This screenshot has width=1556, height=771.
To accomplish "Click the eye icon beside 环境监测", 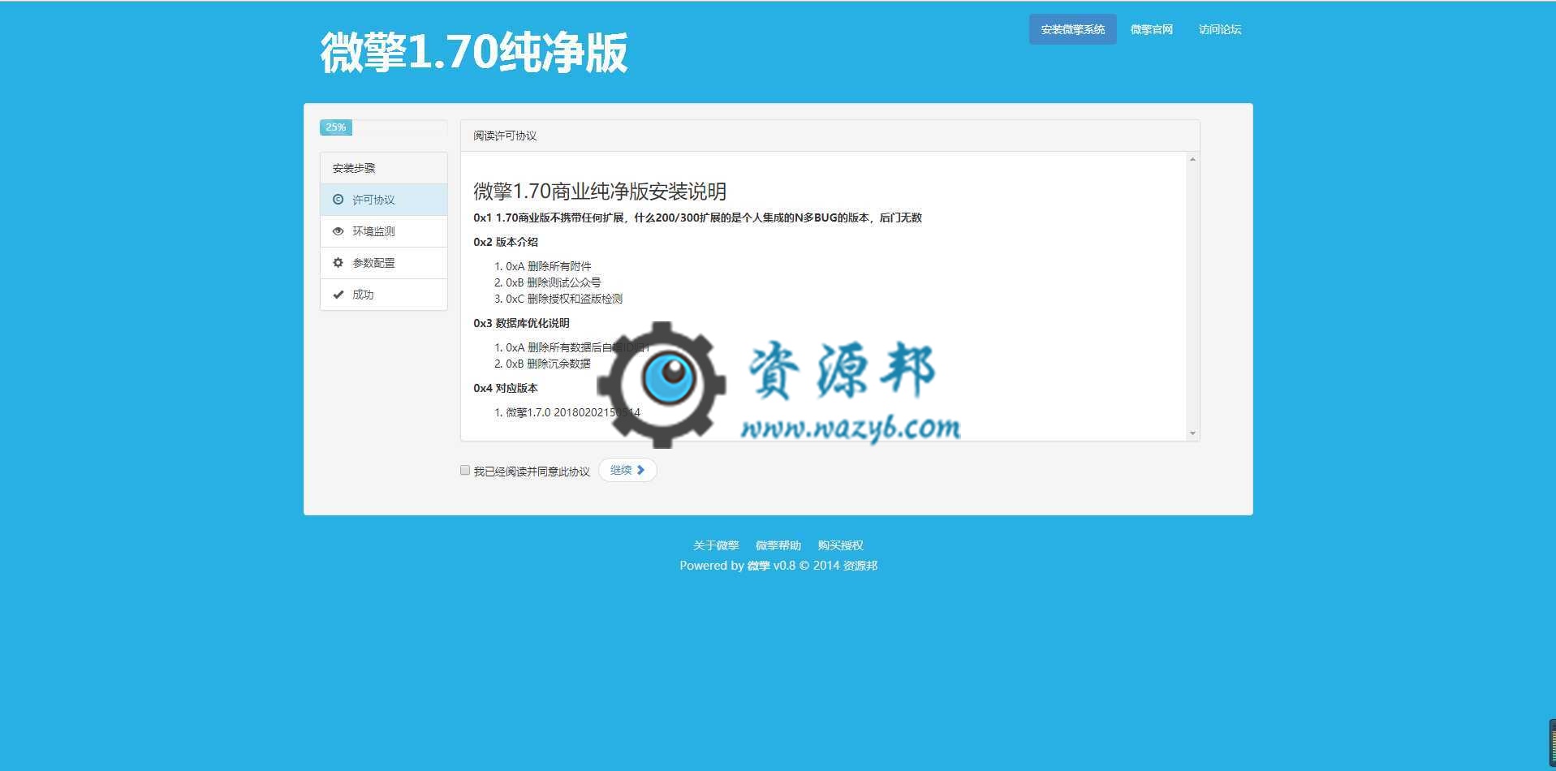I will coord(338,231).
